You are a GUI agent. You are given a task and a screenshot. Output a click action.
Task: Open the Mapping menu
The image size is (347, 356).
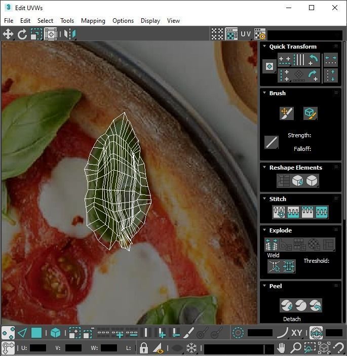(x=93, y=21)
